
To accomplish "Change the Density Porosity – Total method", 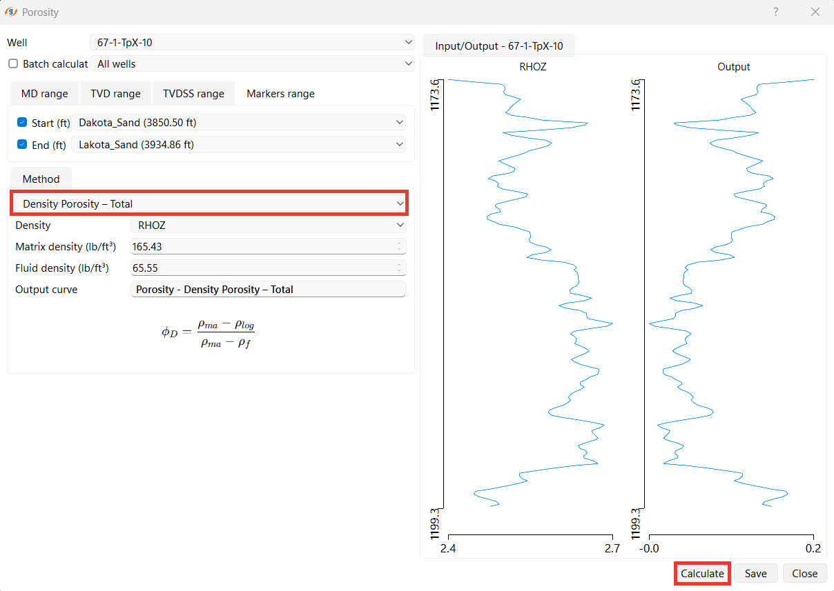I will pos(208,203).
